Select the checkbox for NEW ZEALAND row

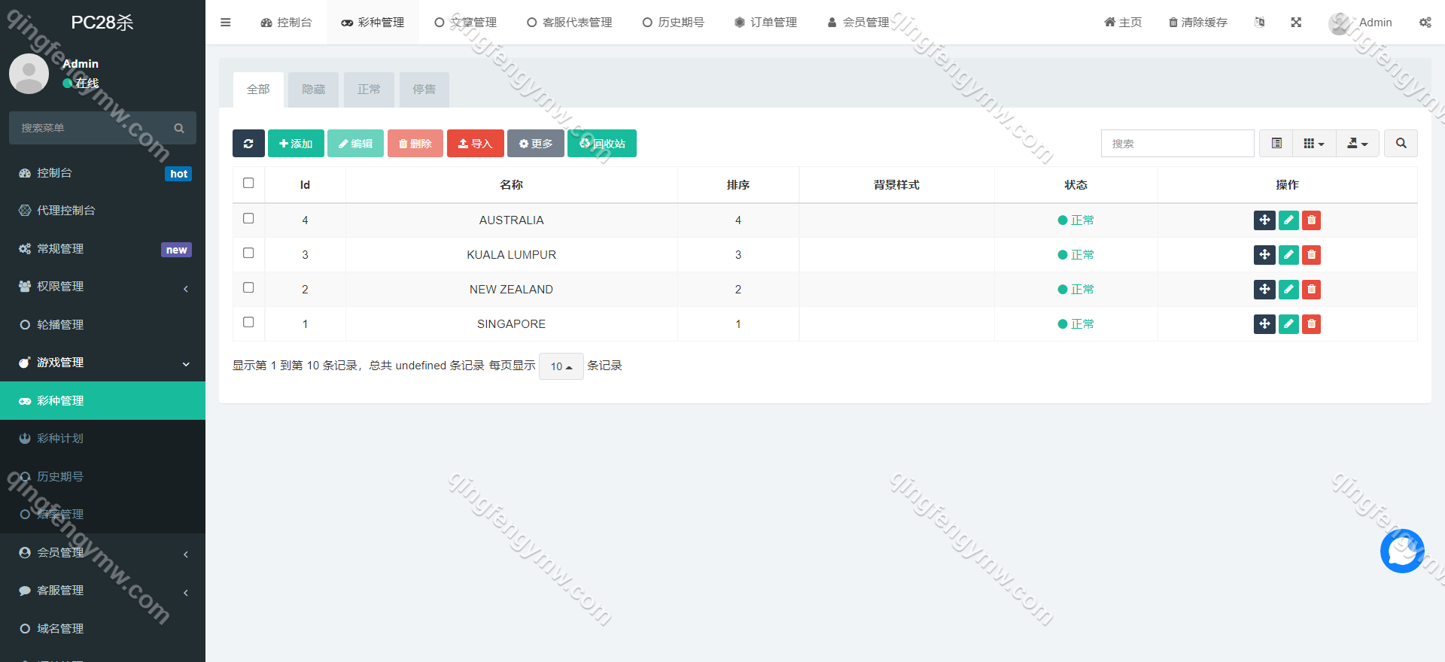click(248, 288)
